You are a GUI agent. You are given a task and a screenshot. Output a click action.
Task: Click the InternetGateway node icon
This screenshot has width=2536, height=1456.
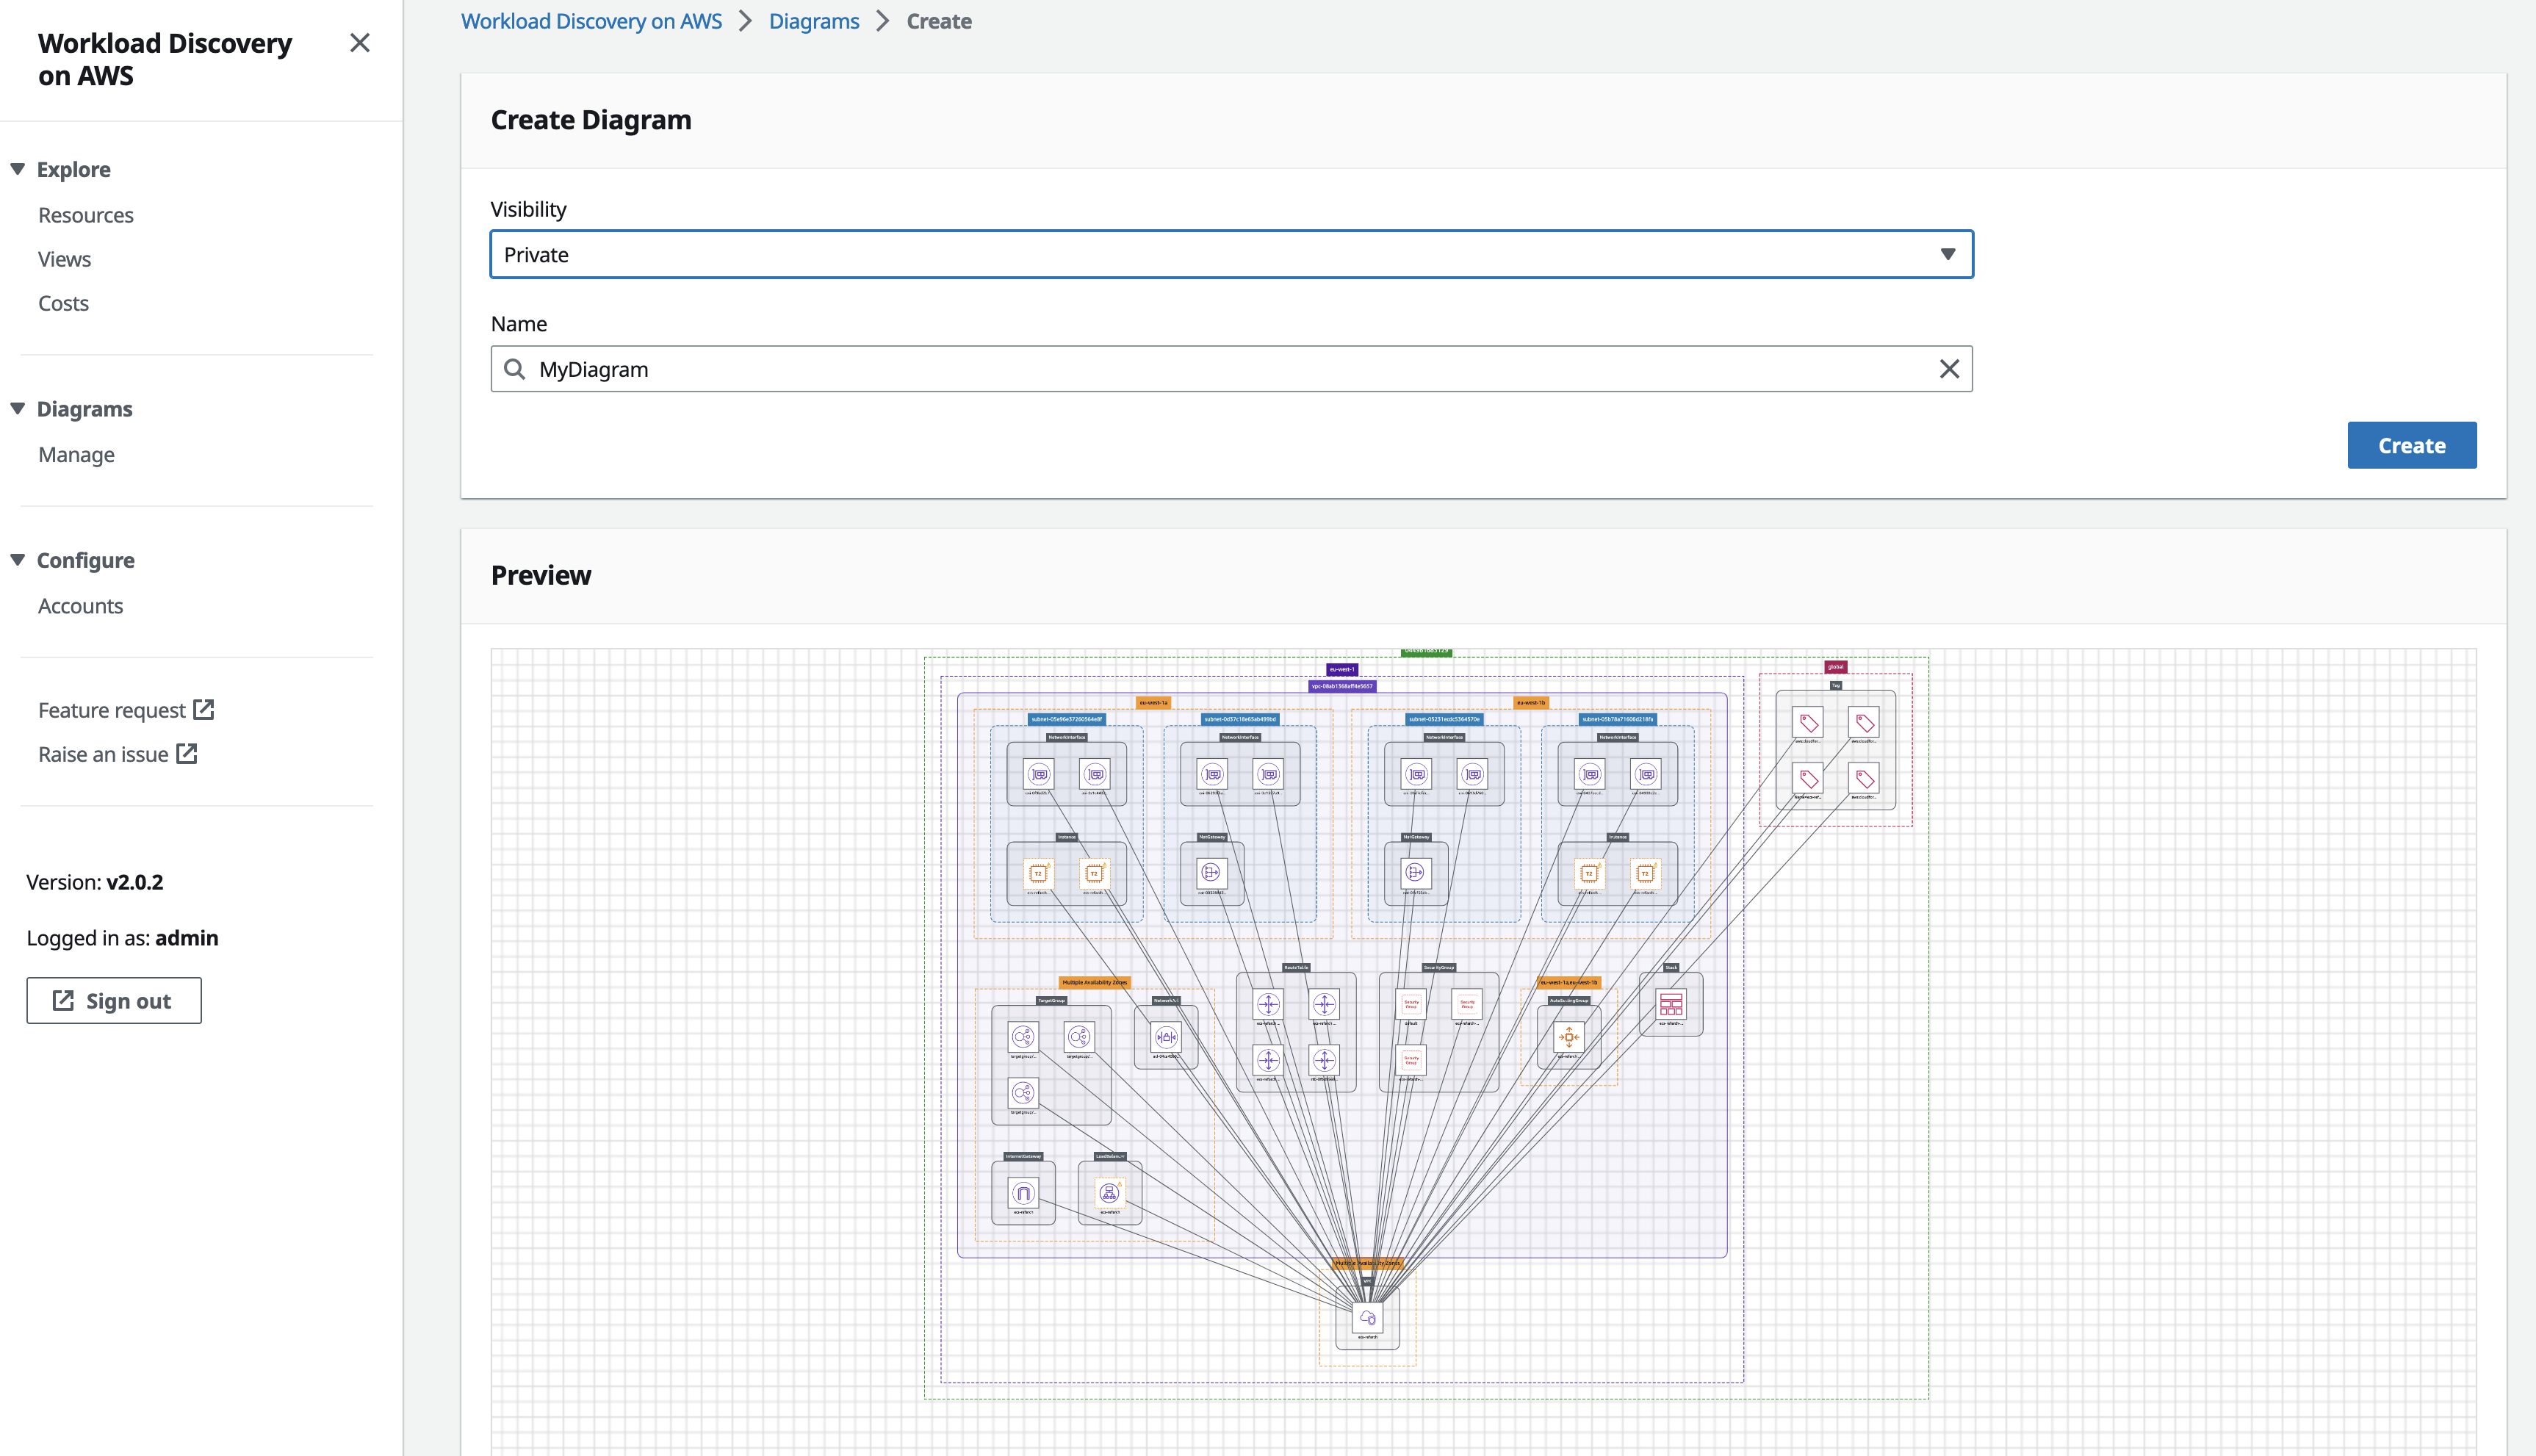[1024, 1193]
